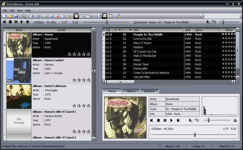Skip to next track in the Player panel
Screen dimensions: 243x150
pyautogui.click(x=178, y=120)
